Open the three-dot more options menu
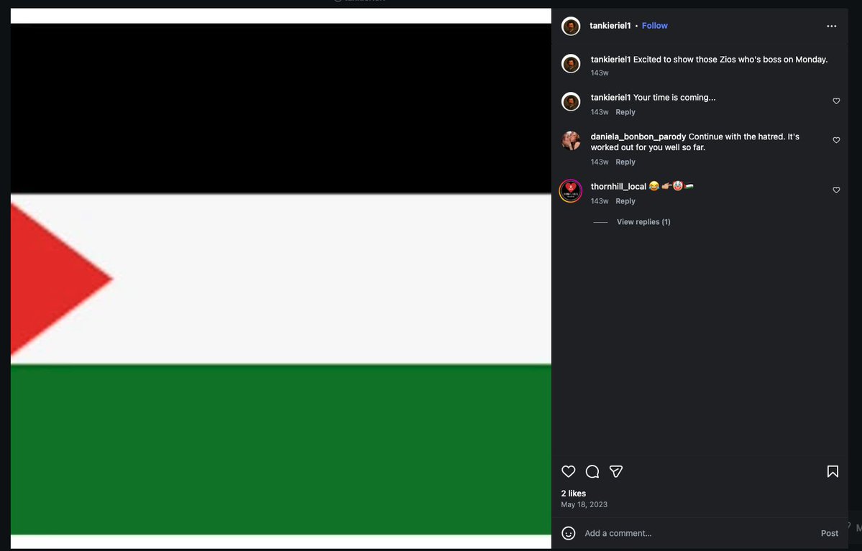Image resolution: width=862 pixels, height=551 pixels. click(831, 26)
